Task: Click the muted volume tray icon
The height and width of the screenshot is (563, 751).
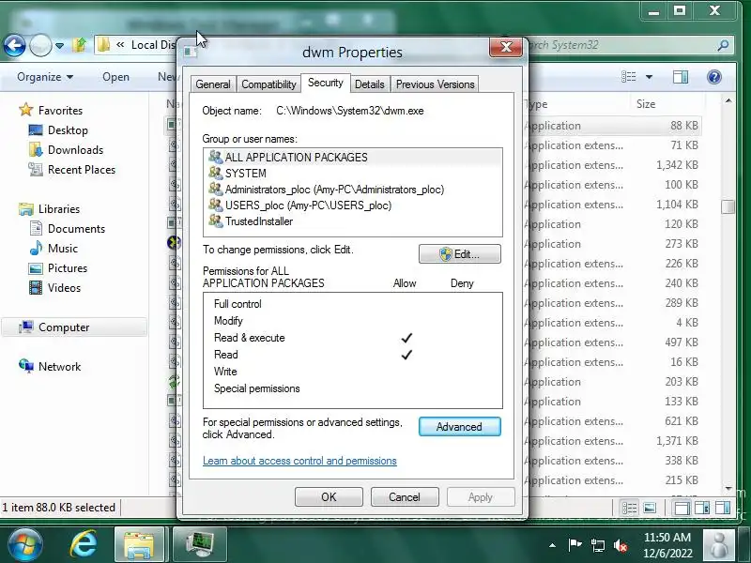Action: (x=621, y=545)
